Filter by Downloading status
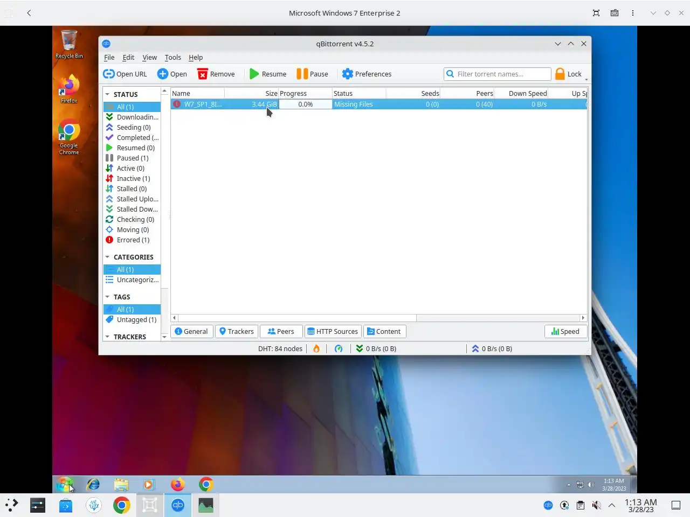The image size is (690, 517). click(132, 117)
